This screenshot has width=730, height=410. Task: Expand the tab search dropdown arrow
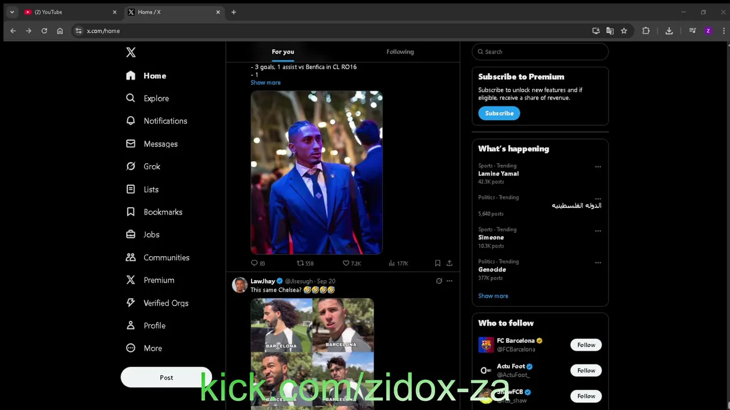pos(12,12)
